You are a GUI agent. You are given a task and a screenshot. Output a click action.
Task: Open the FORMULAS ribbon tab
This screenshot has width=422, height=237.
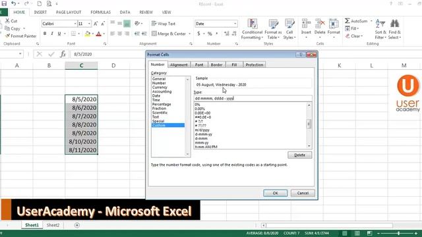tap(100, 13)
